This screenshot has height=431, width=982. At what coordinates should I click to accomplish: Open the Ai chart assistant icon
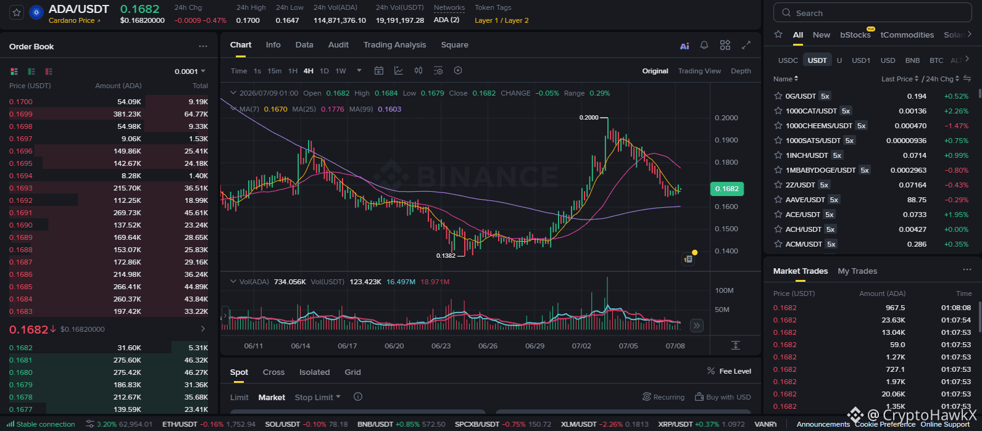[x=684, y=46]
